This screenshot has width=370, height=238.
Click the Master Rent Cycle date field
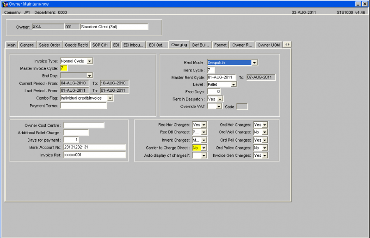pyautogui.click(x=222, y=77)
